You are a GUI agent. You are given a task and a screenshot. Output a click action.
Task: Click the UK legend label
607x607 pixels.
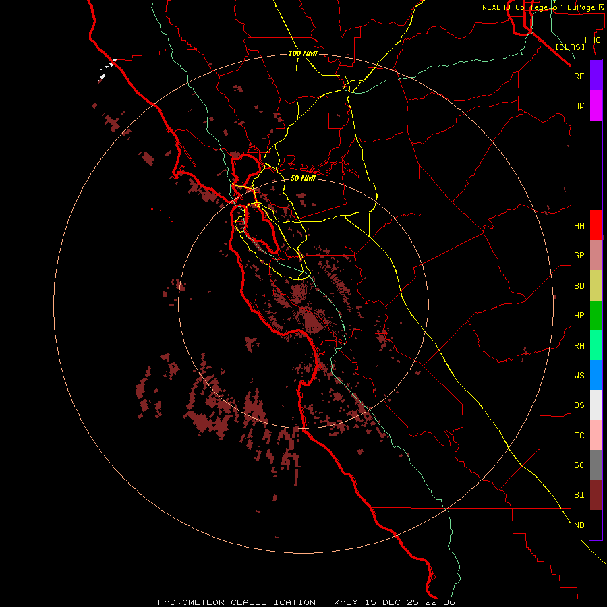pyautogui.click(x=579, y=106)
